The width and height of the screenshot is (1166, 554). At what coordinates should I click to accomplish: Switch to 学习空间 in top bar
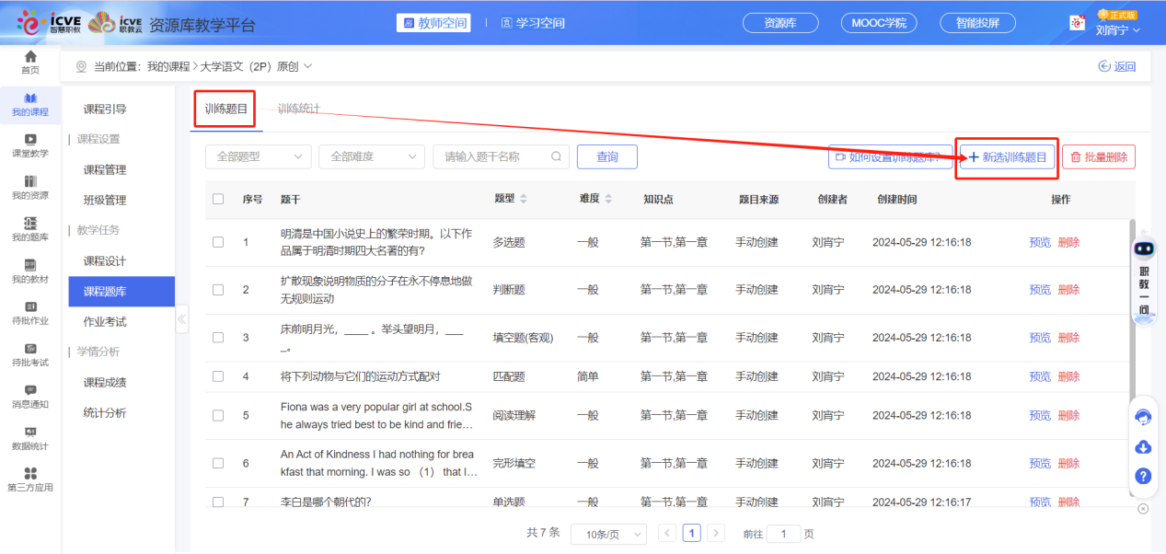[x=533, y=23]
